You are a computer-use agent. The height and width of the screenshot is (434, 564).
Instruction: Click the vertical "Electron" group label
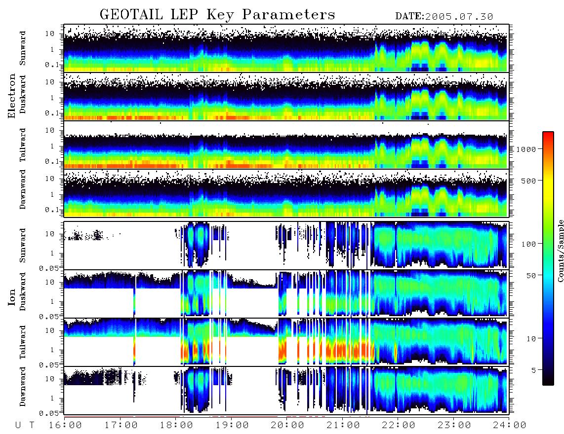(x=12, y=96)
